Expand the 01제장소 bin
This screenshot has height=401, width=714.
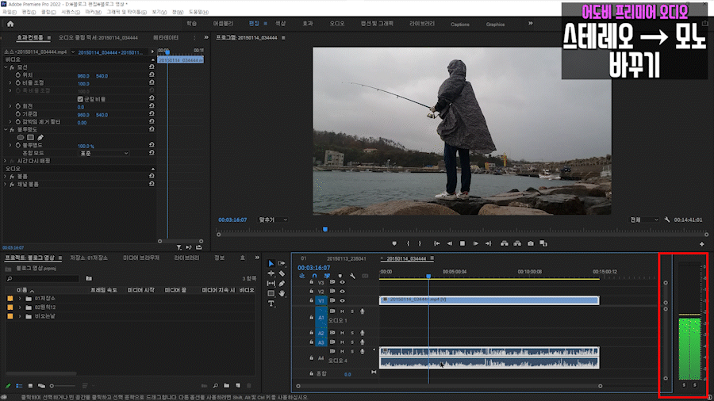coord(20,299)
